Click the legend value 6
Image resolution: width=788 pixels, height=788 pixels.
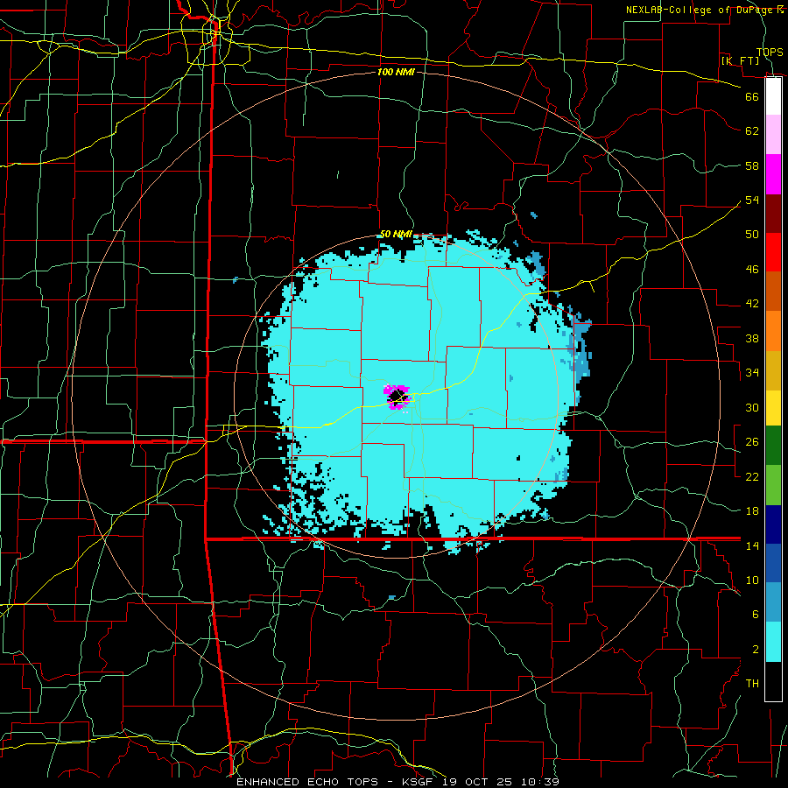click(x=755, y=615)
